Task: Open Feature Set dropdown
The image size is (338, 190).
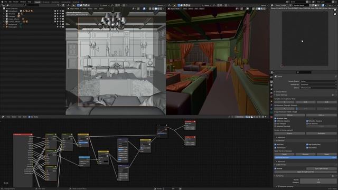Action: click(318, 84)
